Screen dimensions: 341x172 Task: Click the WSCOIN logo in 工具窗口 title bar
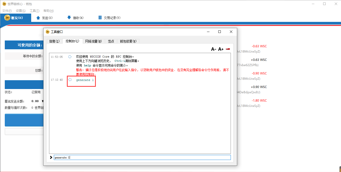(48, 32)
